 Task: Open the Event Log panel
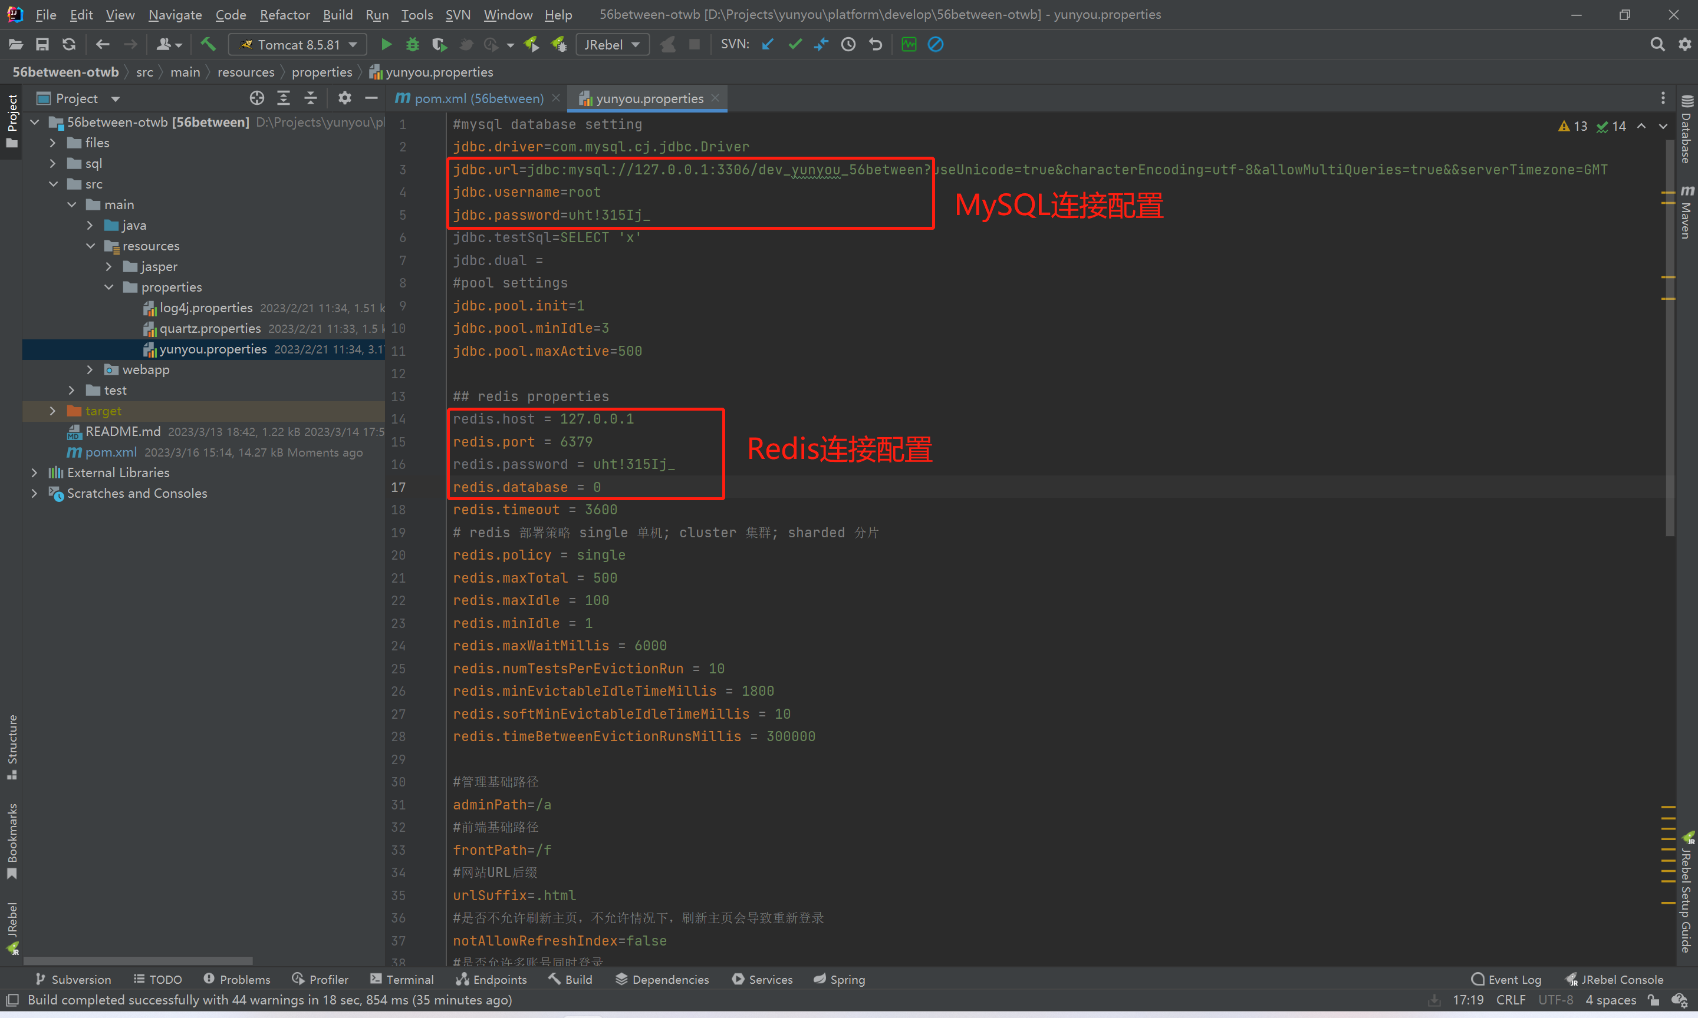(1507, 980)
